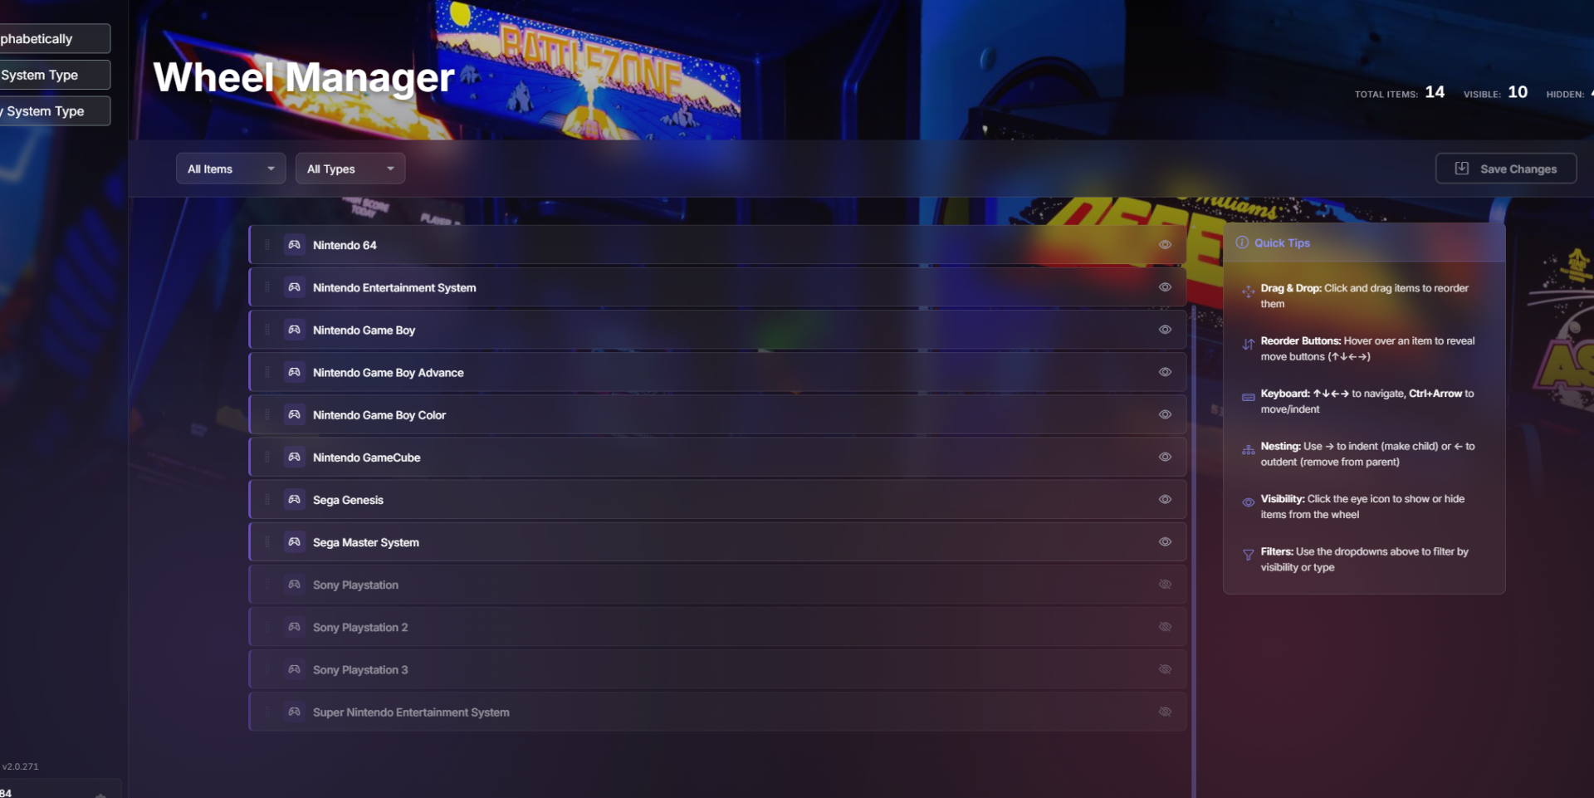Open the All Items filter dropdown

(x=231, y=169)
